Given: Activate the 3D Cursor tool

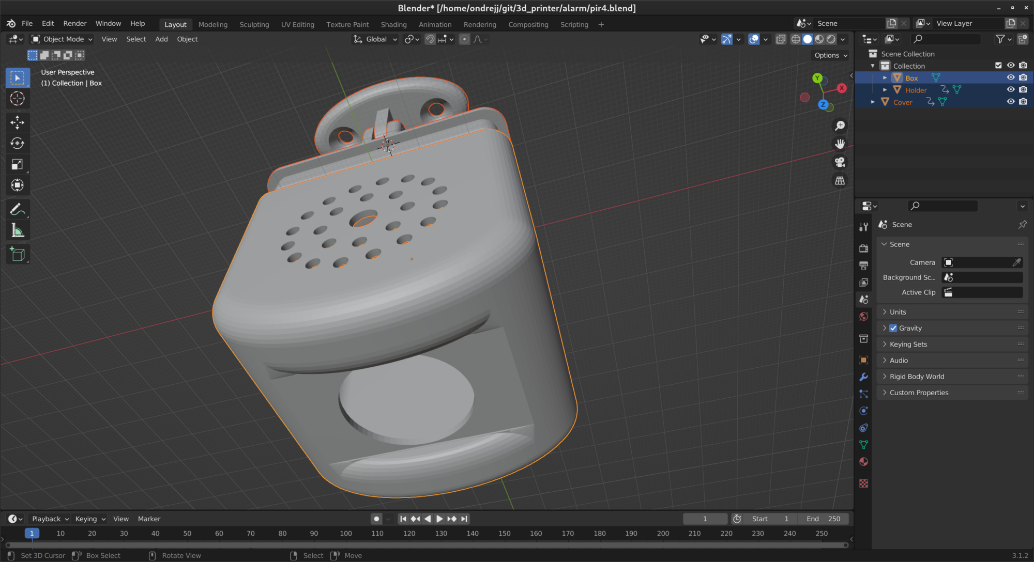Looking at the screenshot, I should tap(18, 99).
